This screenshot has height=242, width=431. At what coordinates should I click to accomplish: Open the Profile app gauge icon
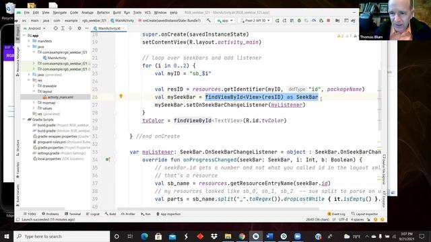314,21
